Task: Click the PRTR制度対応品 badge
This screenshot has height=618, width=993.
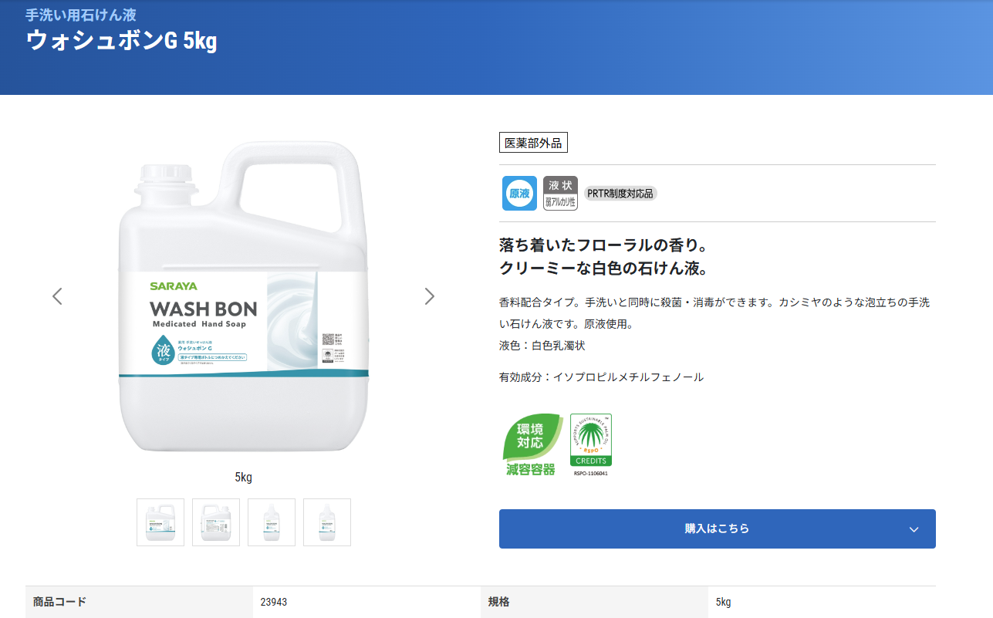Action: click(620, 194)
